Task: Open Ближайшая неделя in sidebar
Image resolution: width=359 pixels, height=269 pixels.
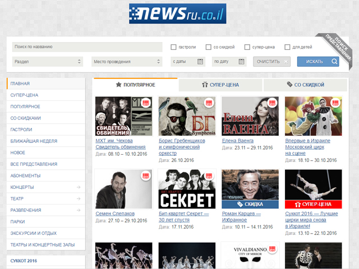Action: coord(46,141)
